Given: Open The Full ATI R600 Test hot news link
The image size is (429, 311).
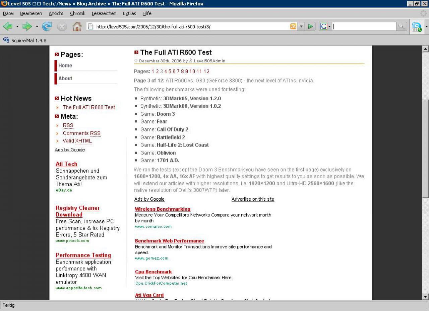Looking at the screenshot, I should click(x=89, y=107).
